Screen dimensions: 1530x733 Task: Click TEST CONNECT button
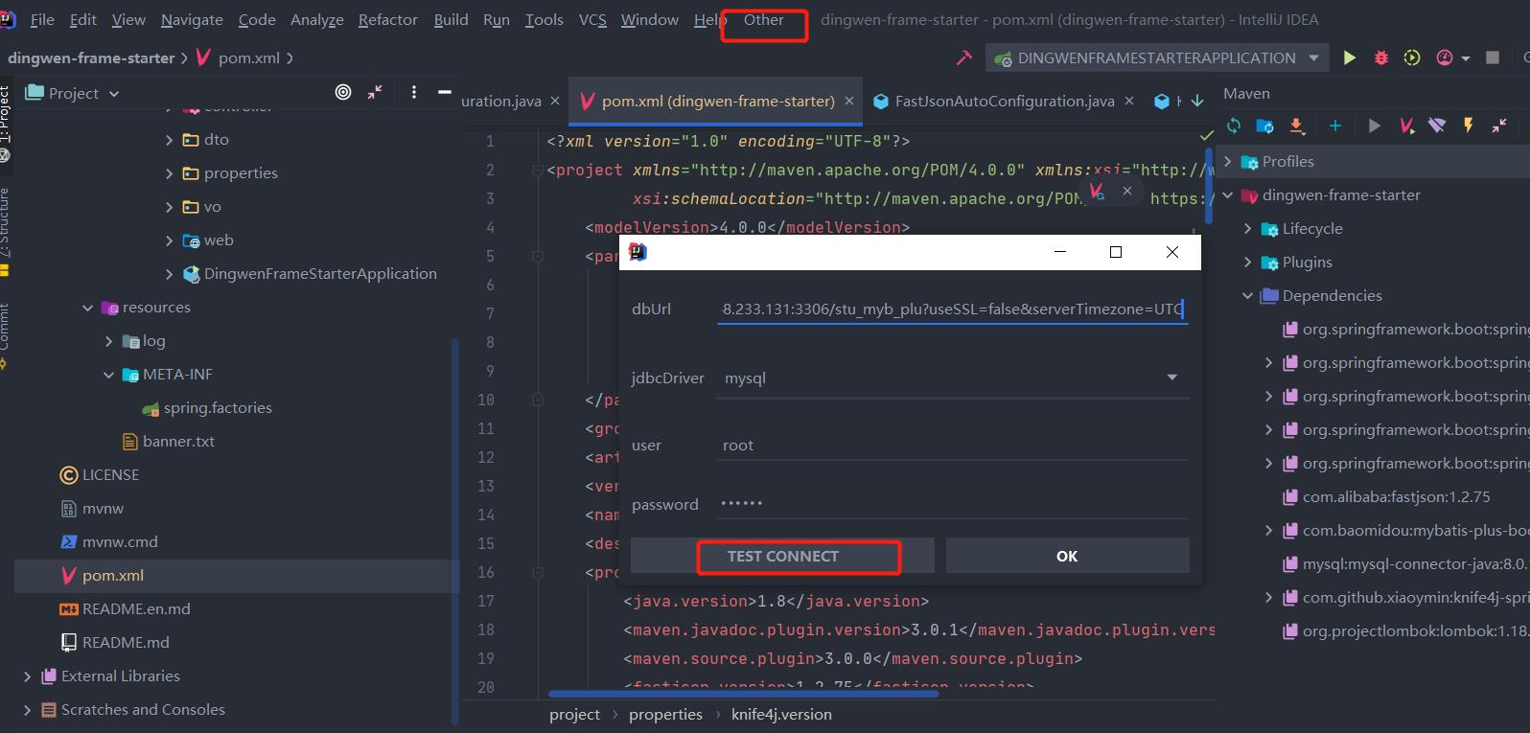pyautogui.click(x=782, y=556)
